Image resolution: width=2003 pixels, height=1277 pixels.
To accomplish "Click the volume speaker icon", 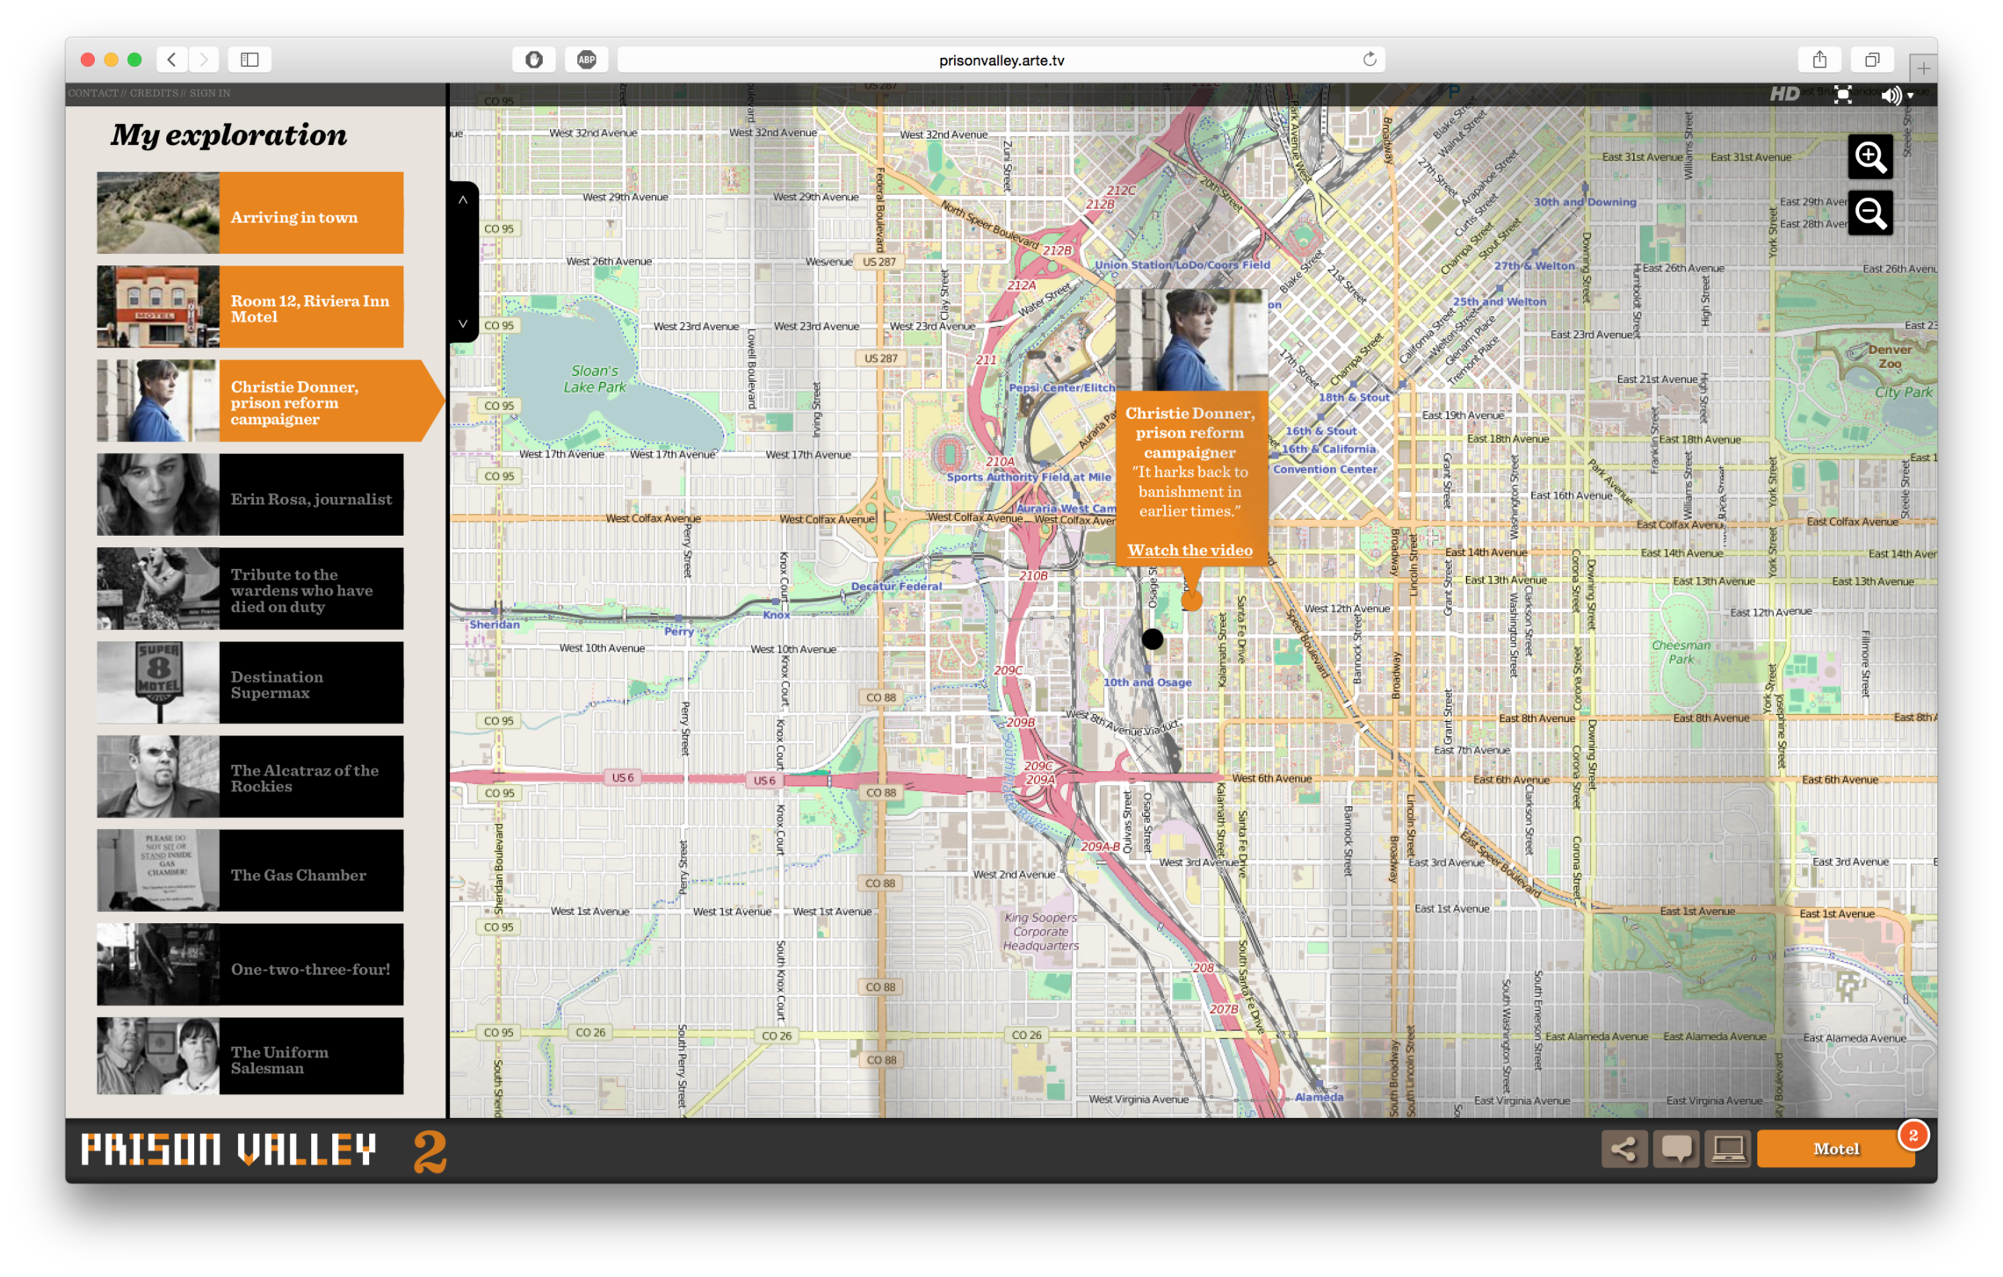I will pos(1890,95).
